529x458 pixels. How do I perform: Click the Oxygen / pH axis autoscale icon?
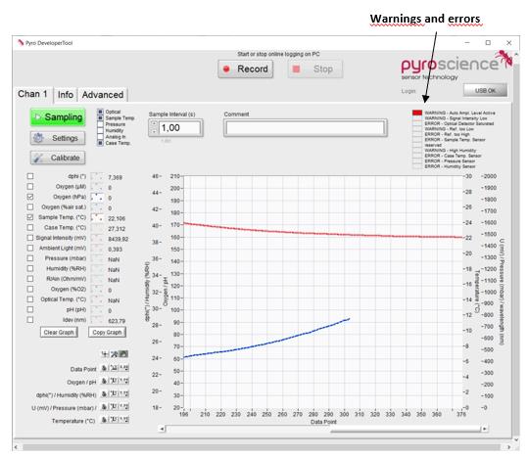point(114,381)
